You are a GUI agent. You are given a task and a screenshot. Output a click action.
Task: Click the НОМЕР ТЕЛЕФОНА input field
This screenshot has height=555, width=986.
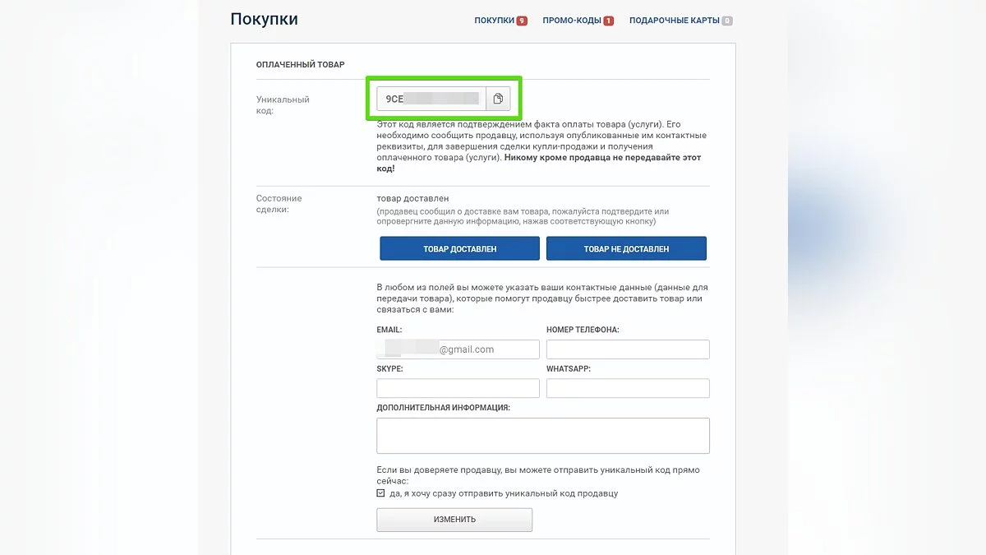(x=628, y=349)
